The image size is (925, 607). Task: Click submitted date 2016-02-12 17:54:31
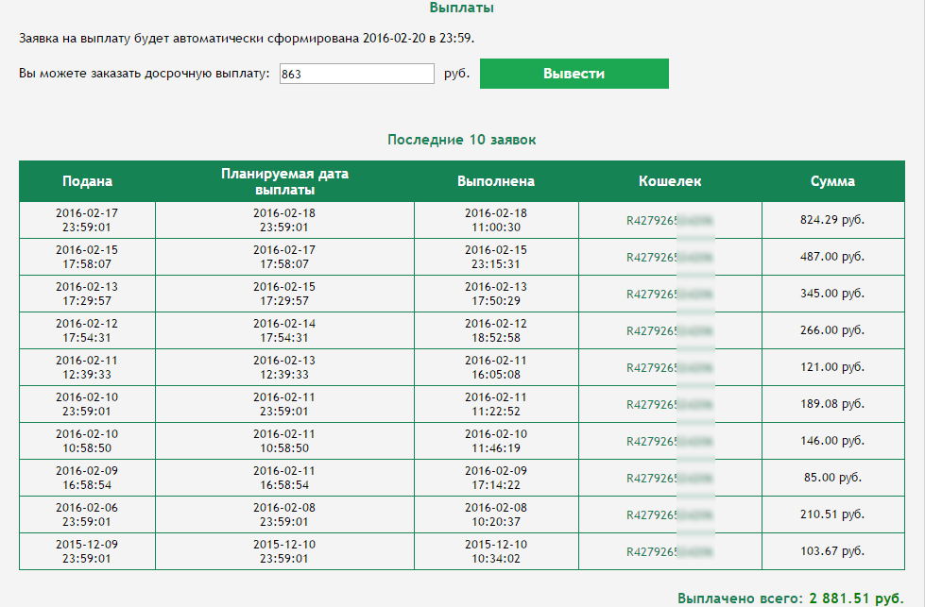(87, 330)
